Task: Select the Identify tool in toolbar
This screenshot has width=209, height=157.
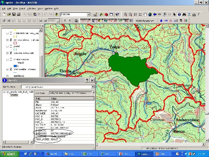Action: point(179,14)
